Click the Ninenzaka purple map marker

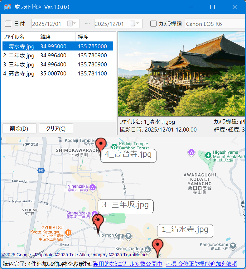[x=93, y=188]
